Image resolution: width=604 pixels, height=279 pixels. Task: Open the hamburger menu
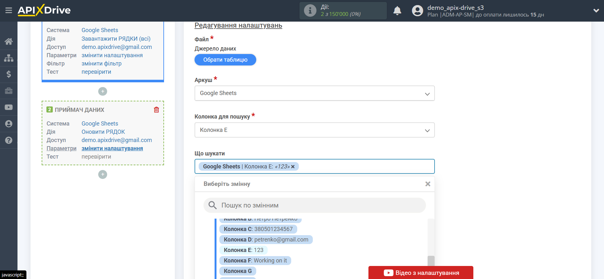tap(9, 10)
